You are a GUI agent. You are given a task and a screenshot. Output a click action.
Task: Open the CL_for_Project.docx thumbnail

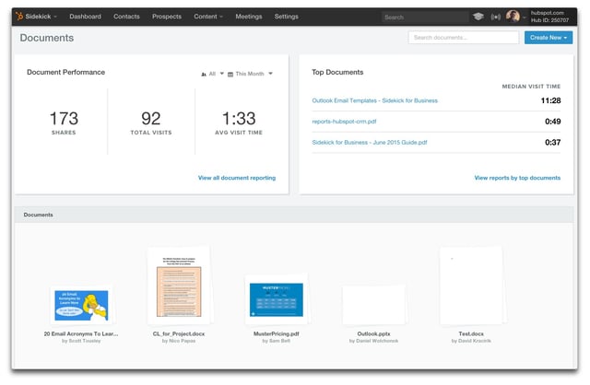click(x=179, y=286)
